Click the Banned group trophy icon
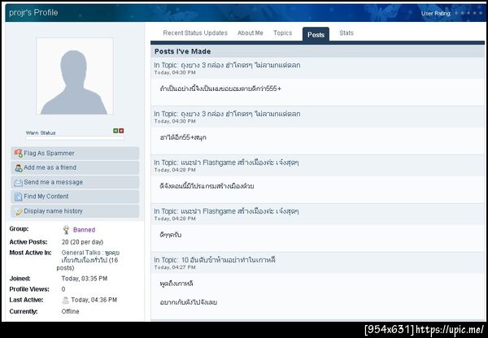Viewport: 488px width, 338px height. tap(66, 230)
